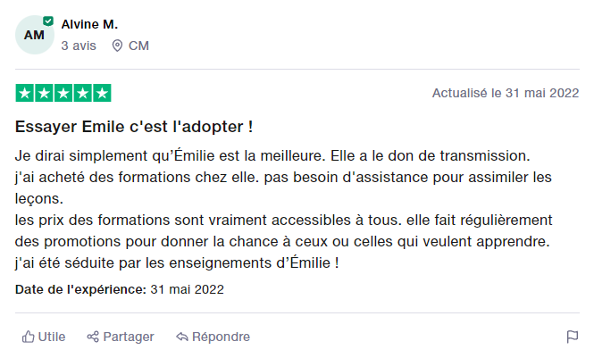Open Alvine M.'s profile name
The image size is (594, 358).
[x=89, y=24]
